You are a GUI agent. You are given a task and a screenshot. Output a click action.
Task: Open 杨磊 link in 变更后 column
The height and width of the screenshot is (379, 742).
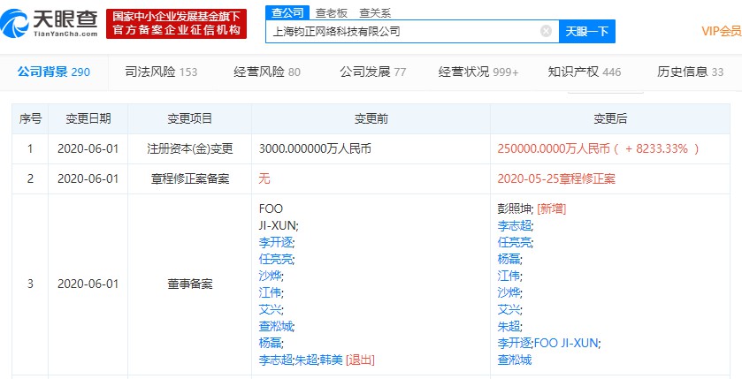(509, 260)
